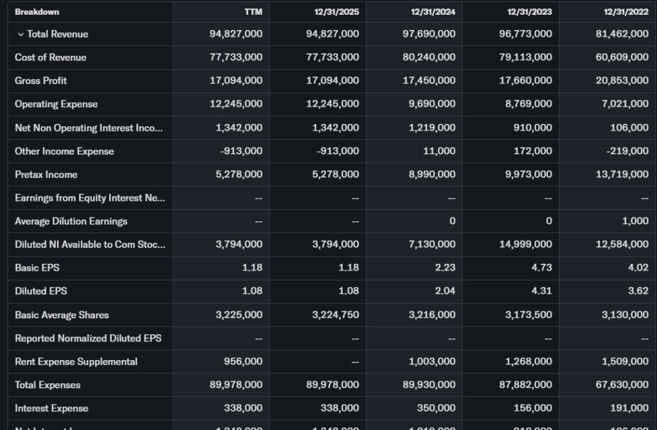Click the Cost of Revenue row label
Viewport: 657px width, 430px height.
pos(51,57)
